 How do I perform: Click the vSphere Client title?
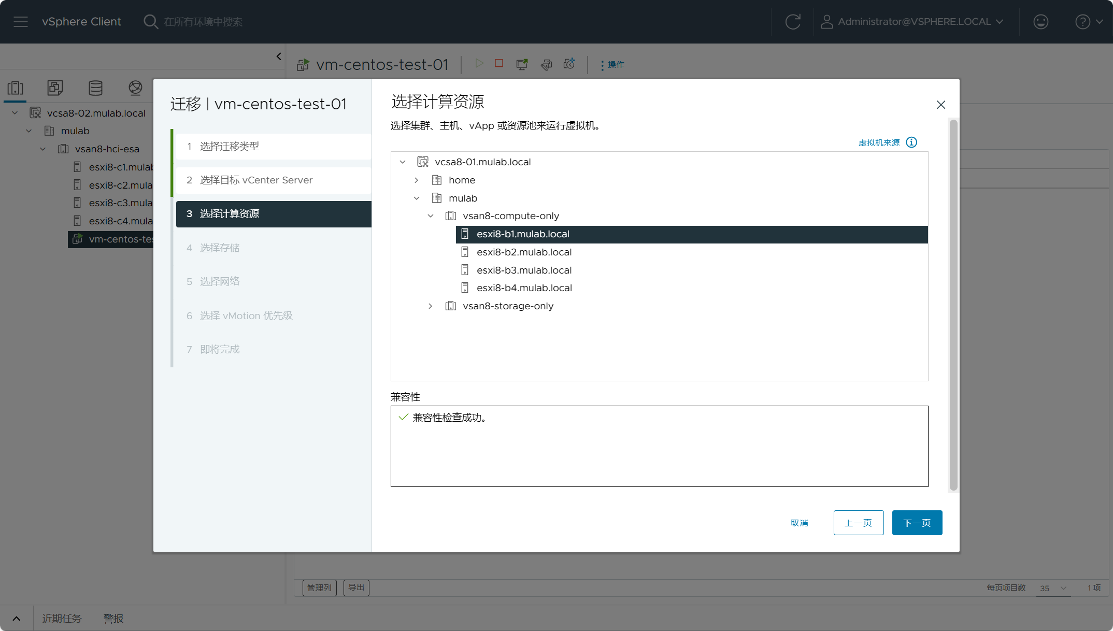(81, 22)
